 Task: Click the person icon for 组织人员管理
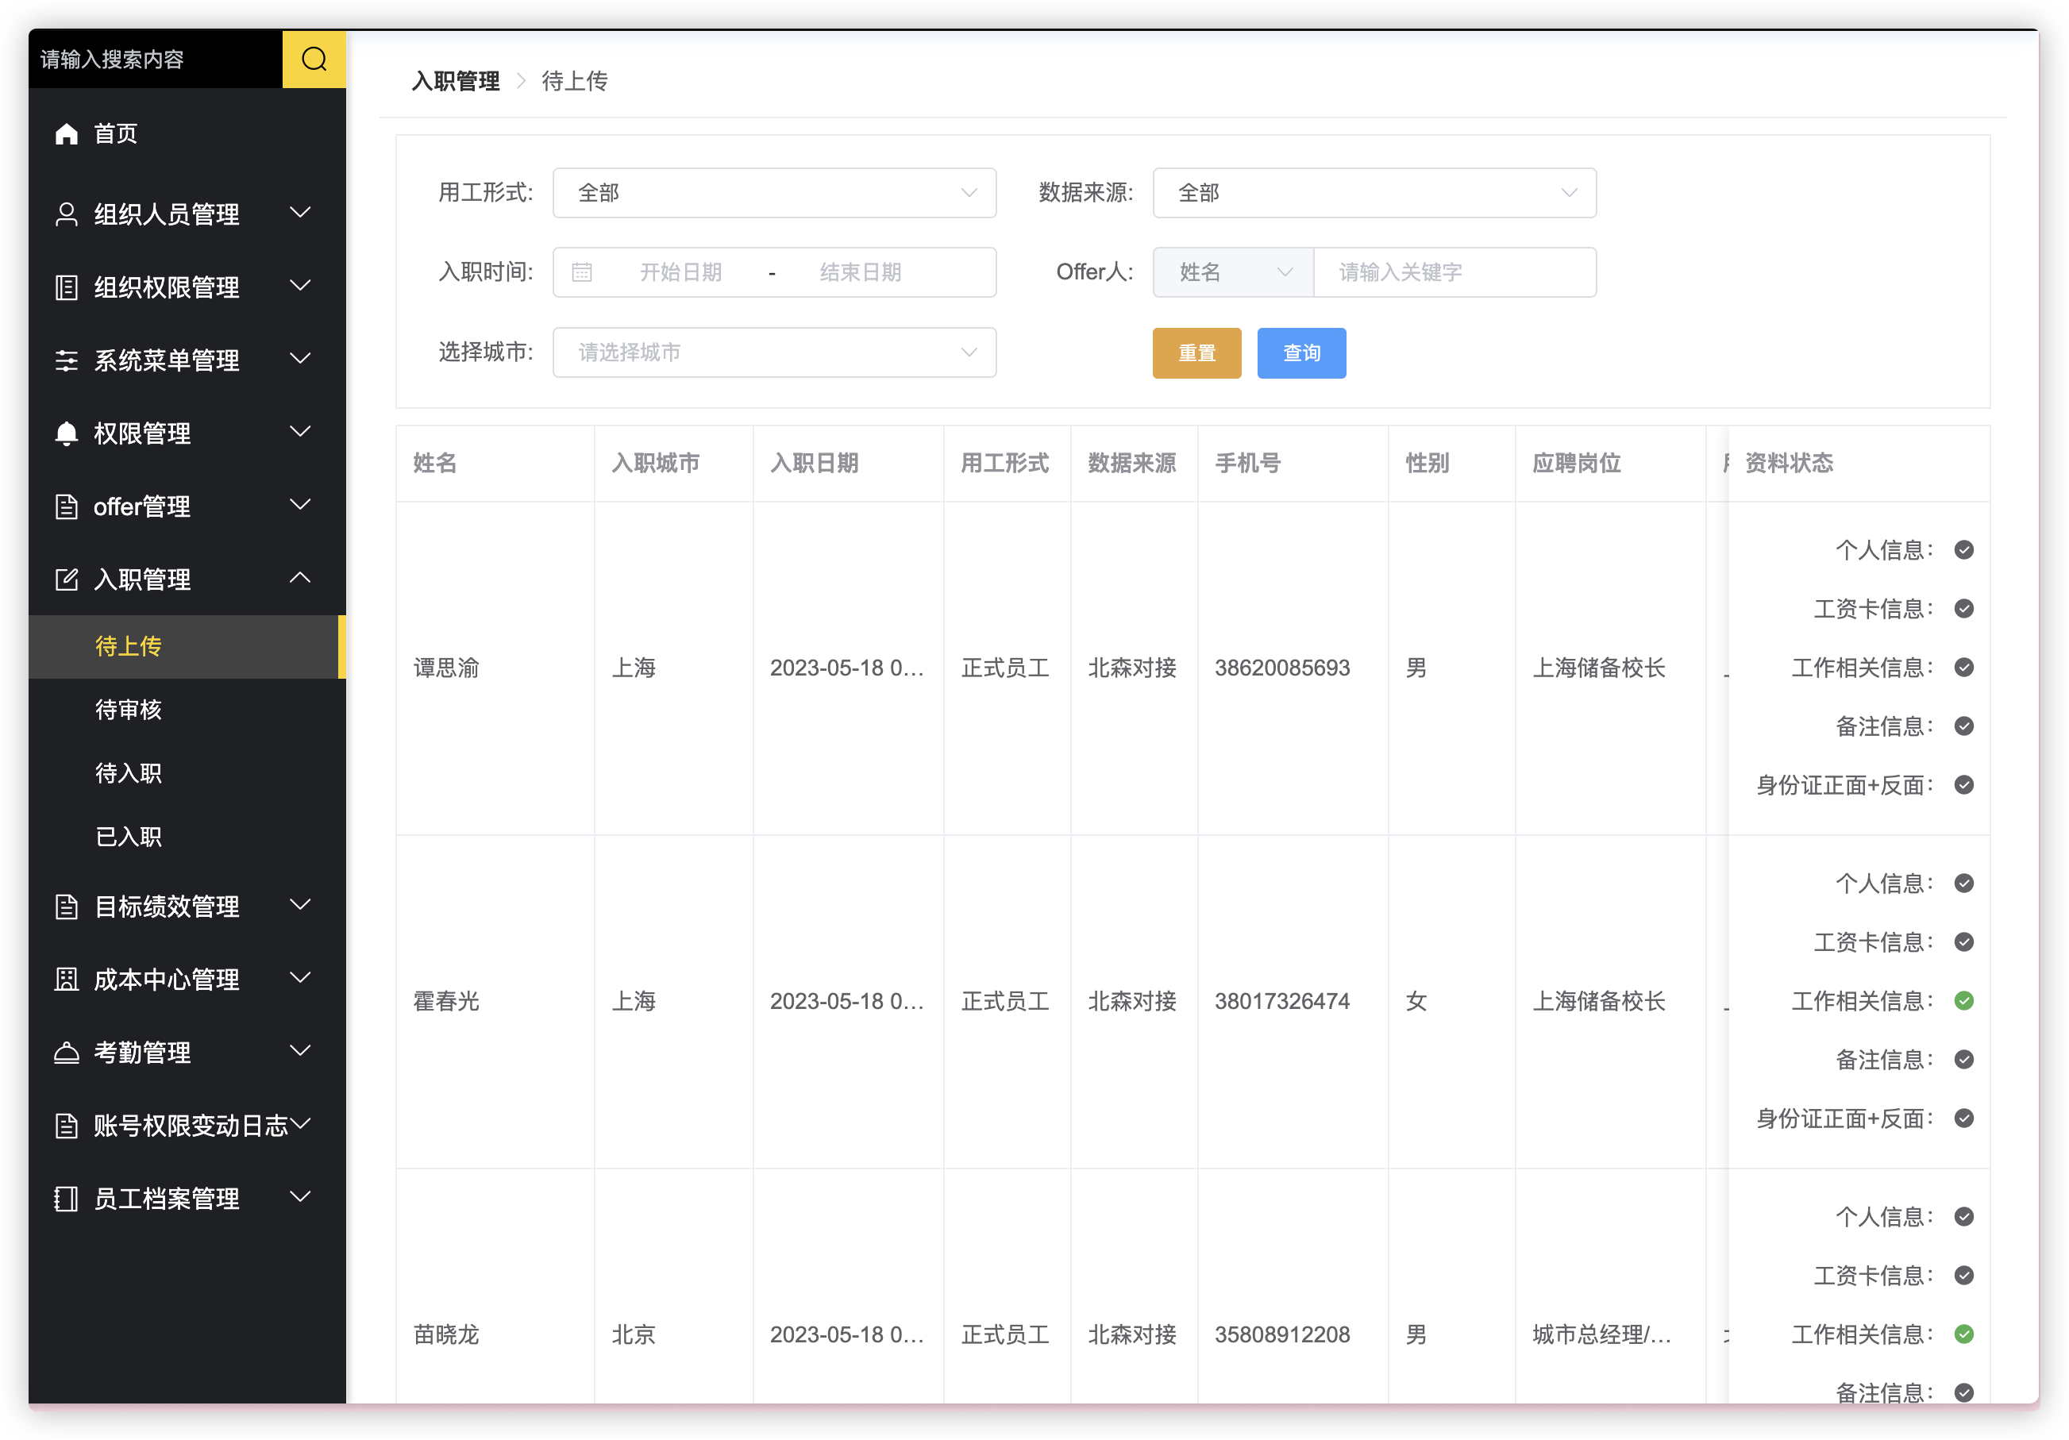click(67, 214)
